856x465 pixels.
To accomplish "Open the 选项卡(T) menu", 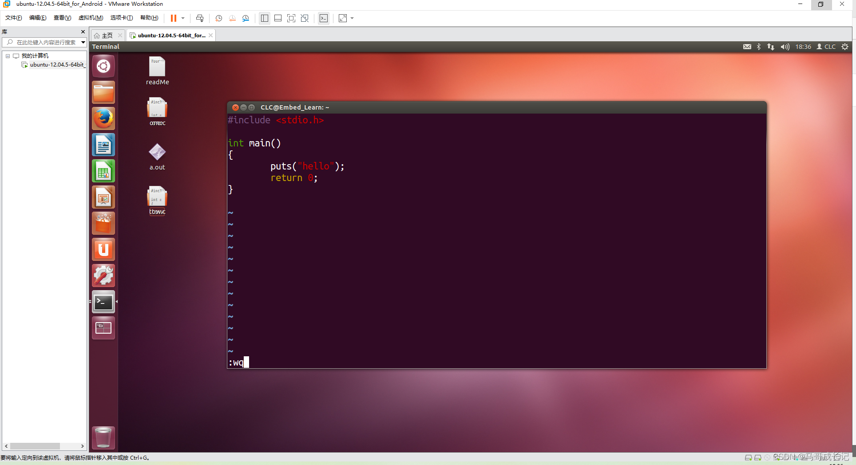I will 122,18.
